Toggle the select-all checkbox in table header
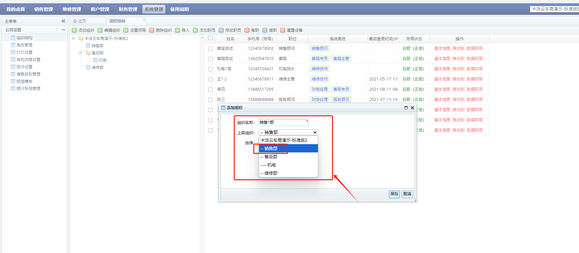Screen dimensions: 579x253 tap(210, 38)
